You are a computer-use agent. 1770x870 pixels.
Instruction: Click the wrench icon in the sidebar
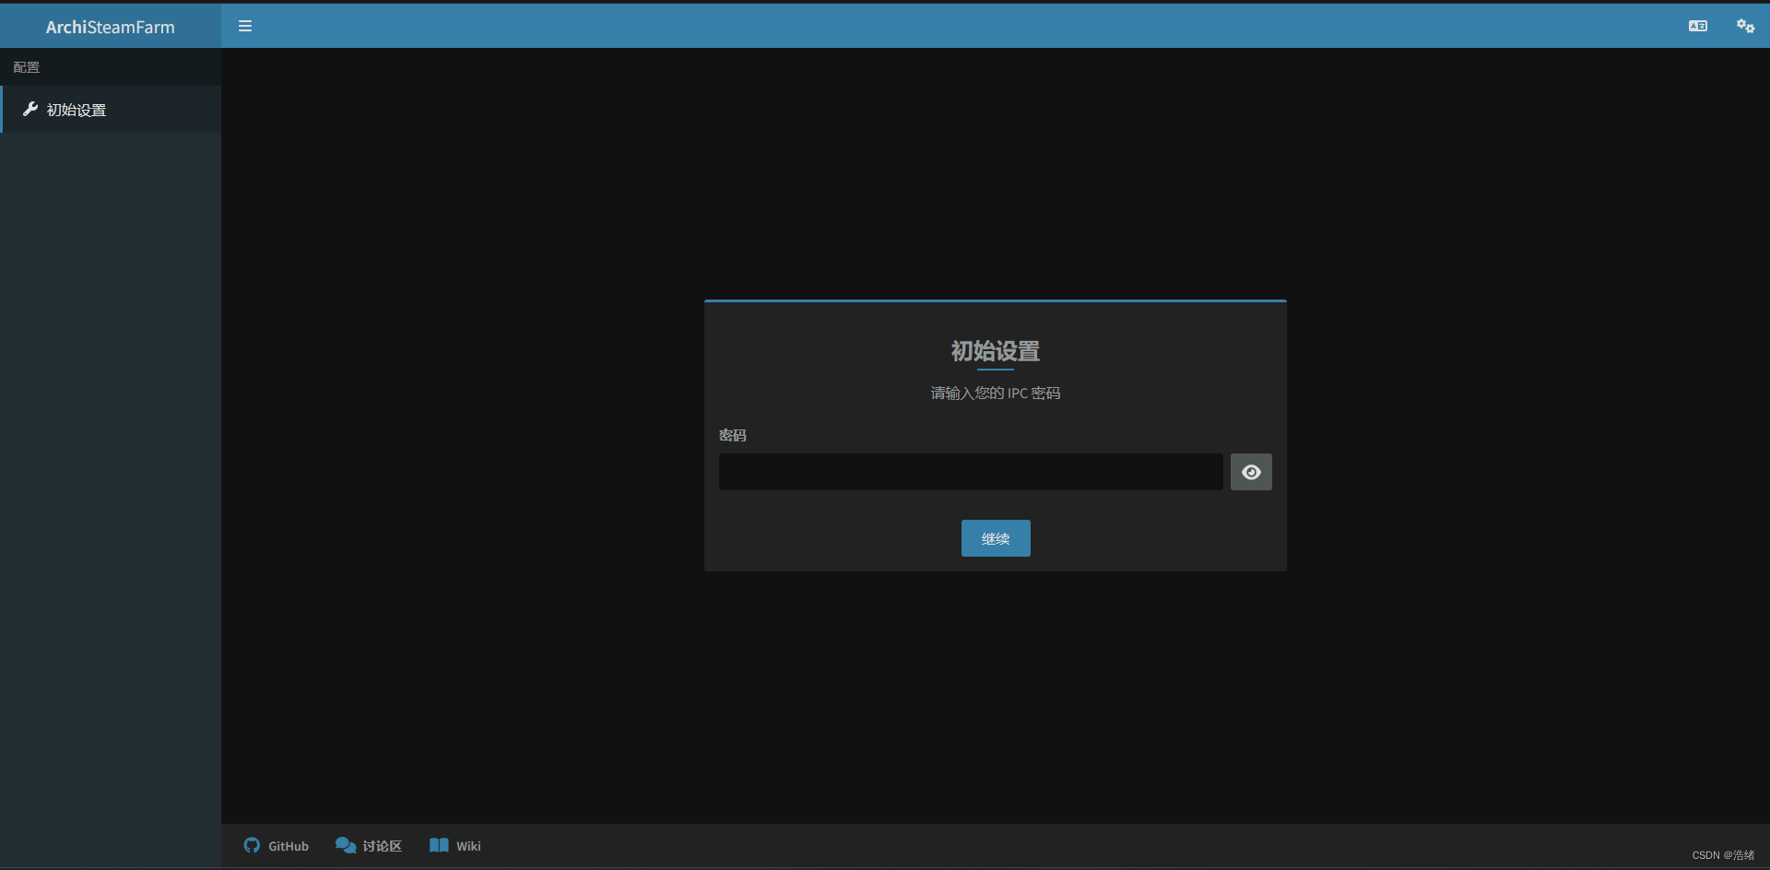tap(30, 110)
